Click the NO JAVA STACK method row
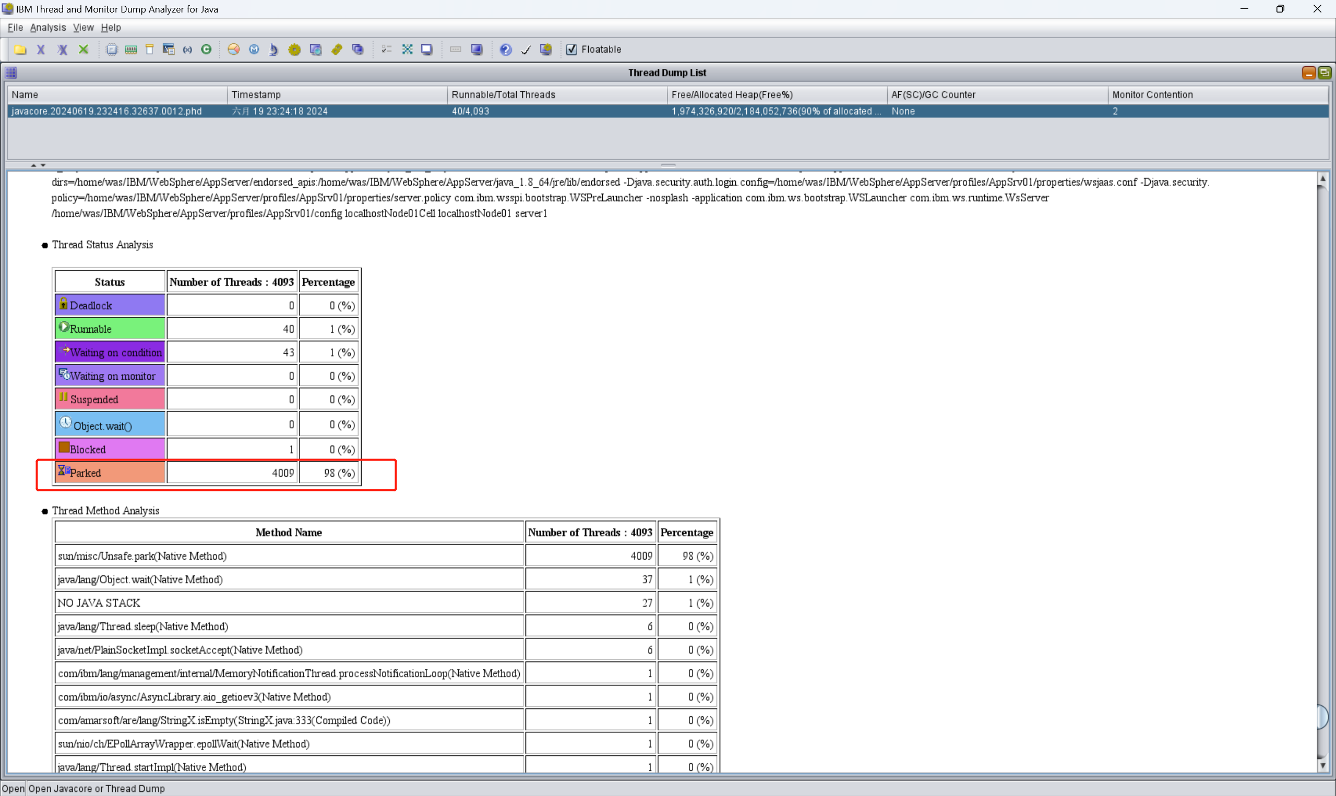Screen dimensions: 1336x796 click(386, 603)
